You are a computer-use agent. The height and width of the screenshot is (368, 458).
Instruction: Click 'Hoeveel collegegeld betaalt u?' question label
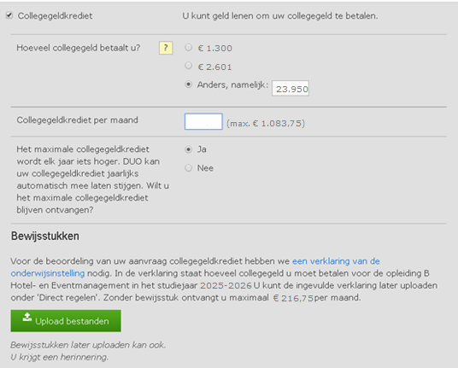tap(79, 48)
